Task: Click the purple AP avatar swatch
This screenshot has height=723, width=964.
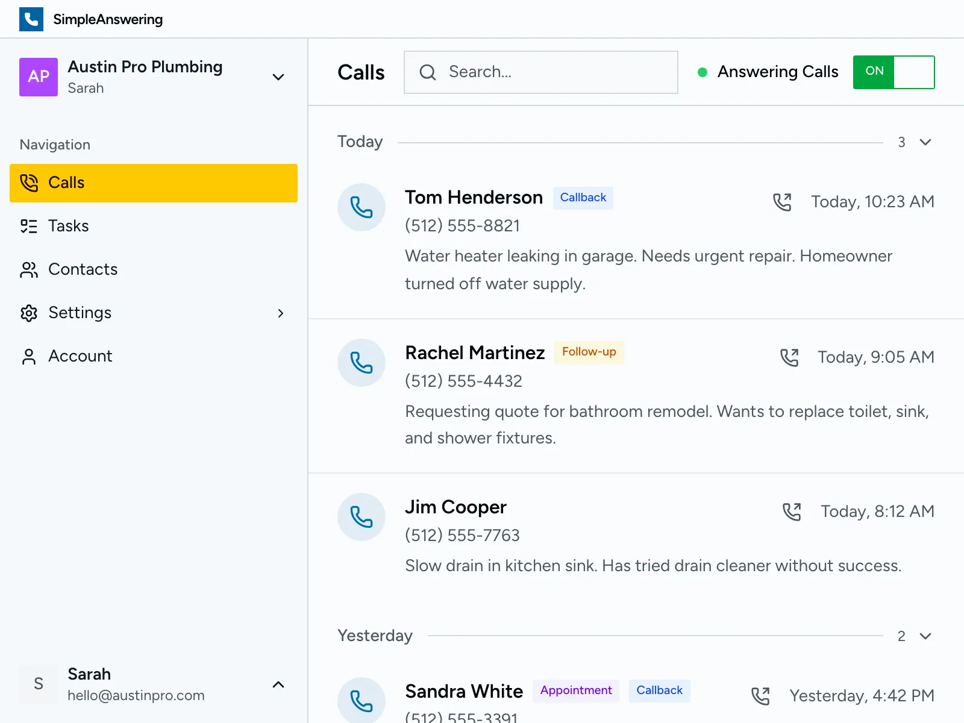Action: (x=38, y=77)
